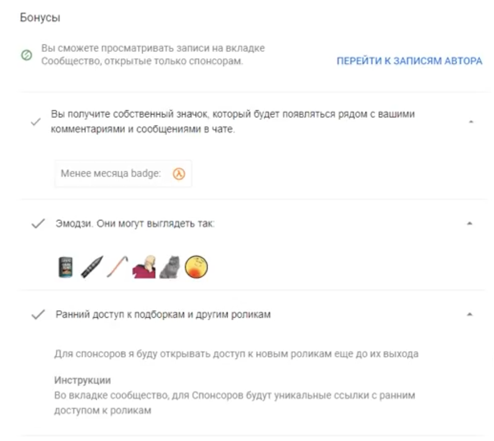This screenshot has height=441, width=494.
Task: Click the yellow circle face emoji
Action: (196, 267)
